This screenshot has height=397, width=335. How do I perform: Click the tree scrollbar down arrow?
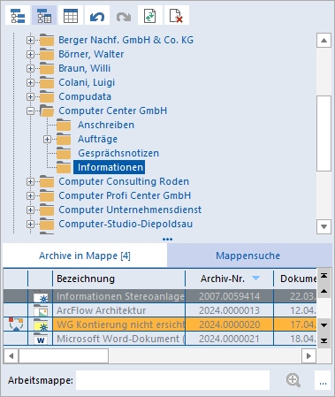[x=324, y=226]
